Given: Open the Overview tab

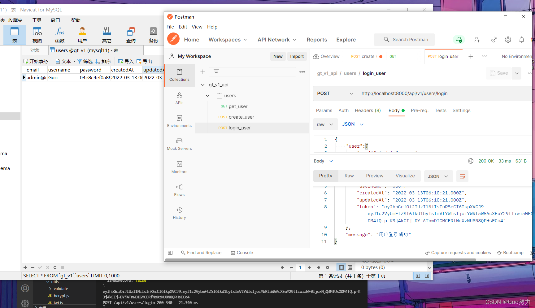Looking at the screenshot, I should [x=326, y=56].
